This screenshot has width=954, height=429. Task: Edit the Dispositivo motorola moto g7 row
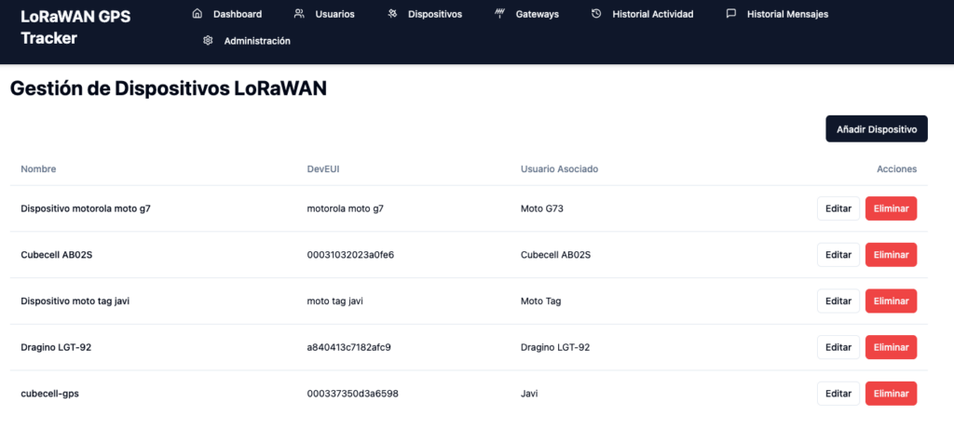[x=838, y=208]
